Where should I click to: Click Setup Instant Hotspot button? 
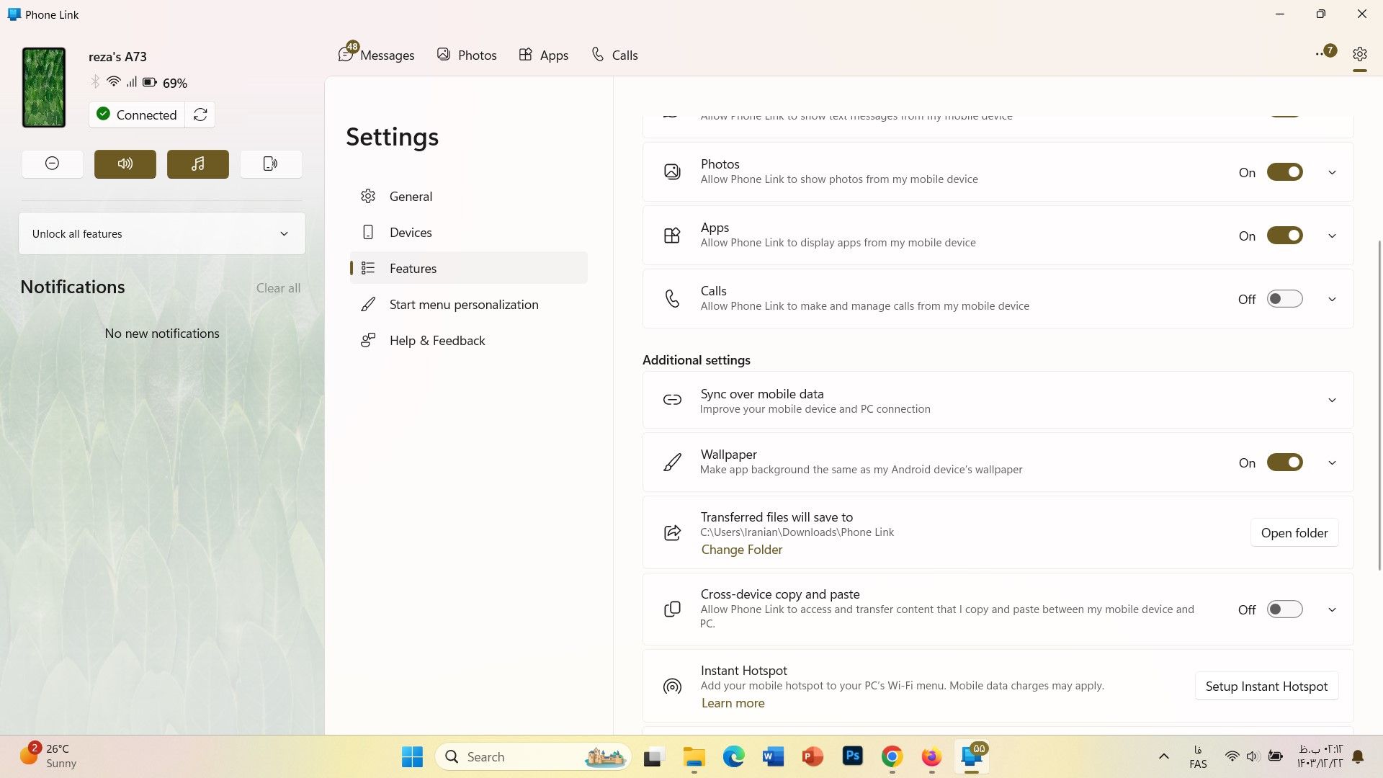(1266, 686)
